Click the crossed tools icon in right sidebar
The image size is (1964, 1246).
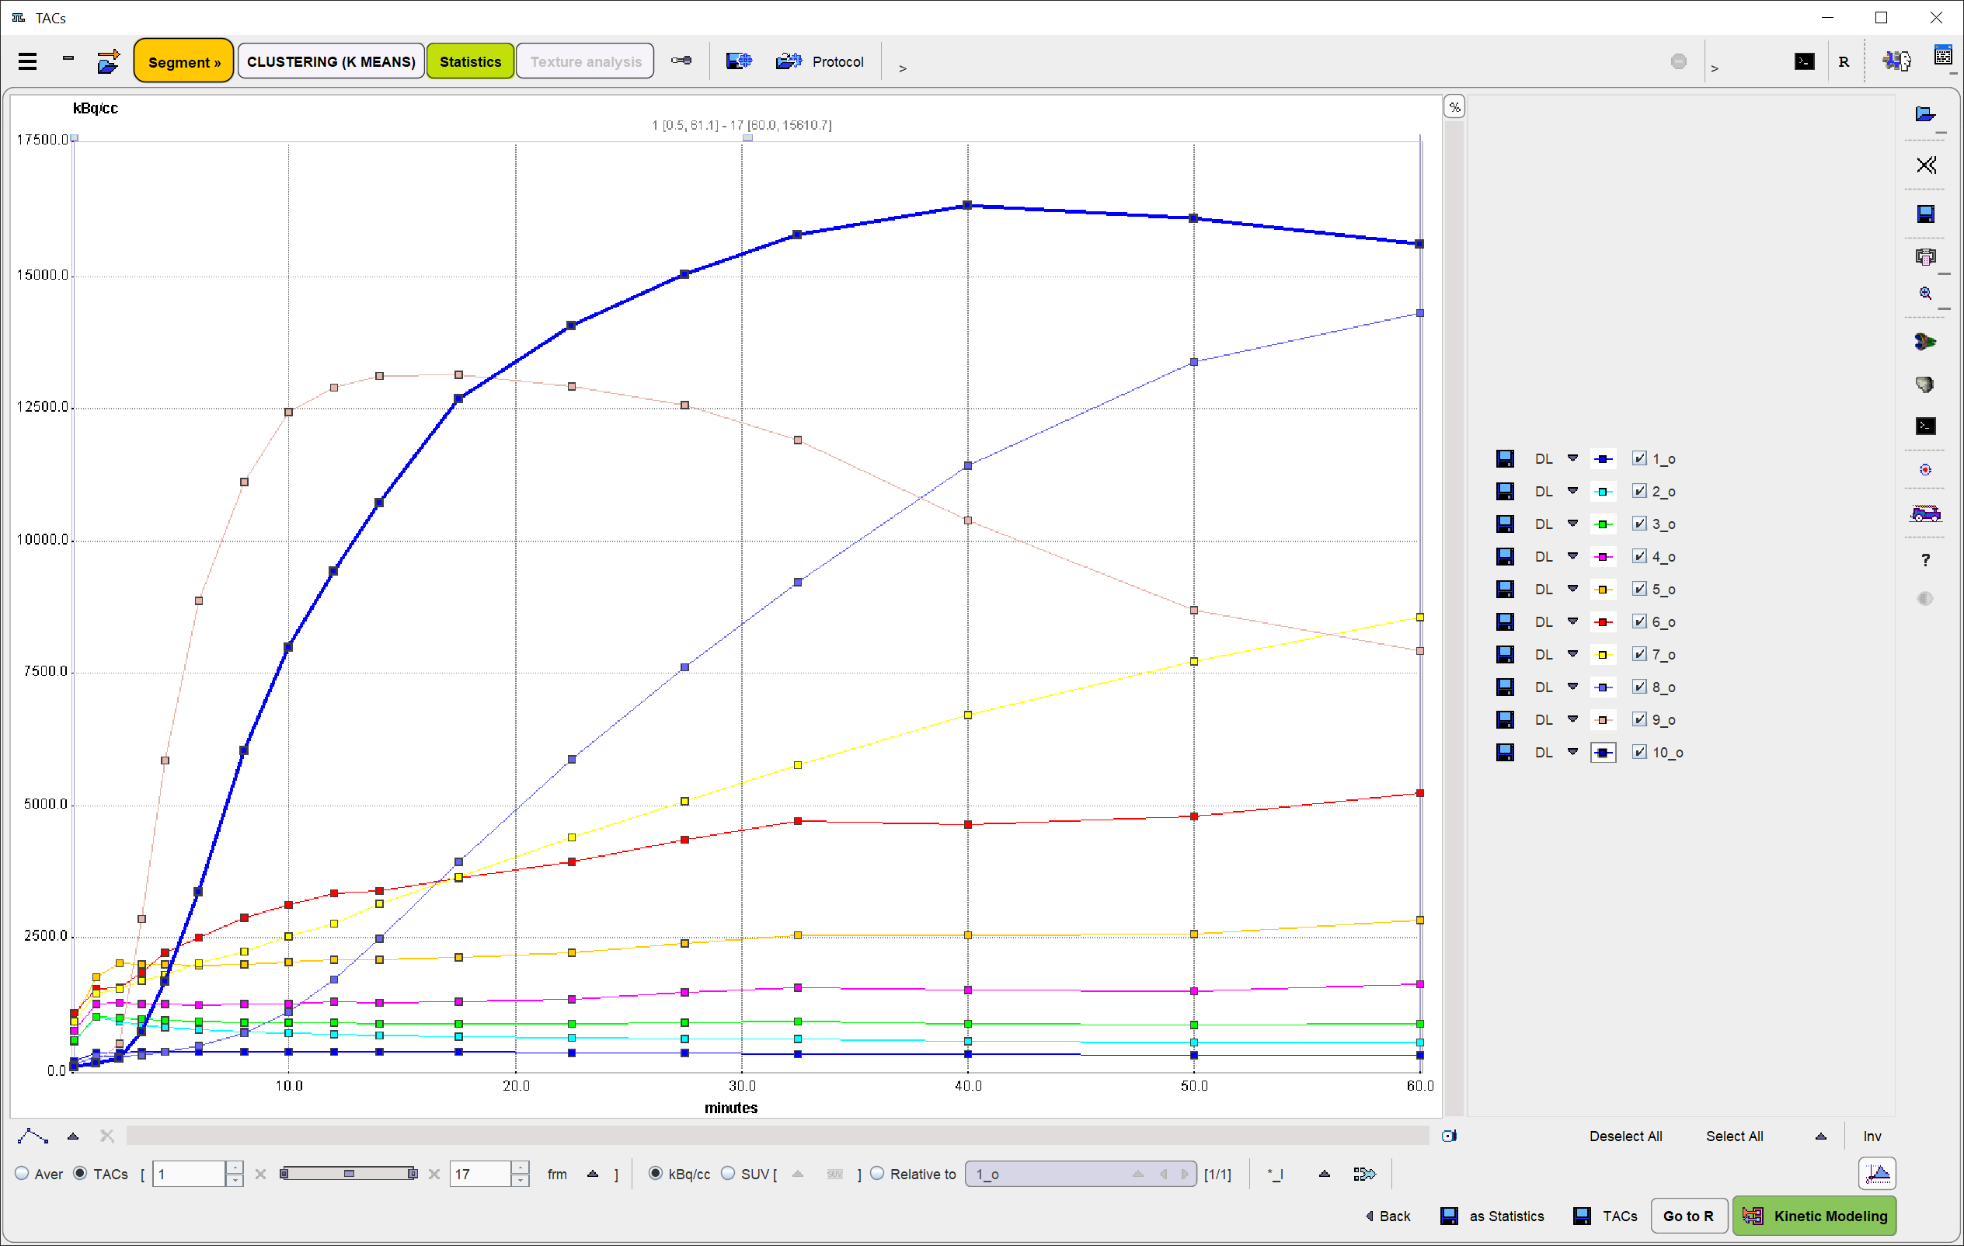[1926, 165]
